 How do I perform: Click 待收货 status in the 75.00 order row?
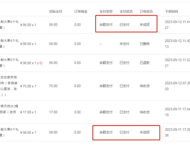(145, 86)
